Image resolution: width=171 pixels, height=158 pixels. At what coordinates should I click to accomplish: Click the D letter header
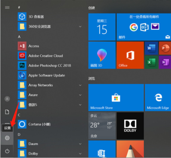click(x=19, y=135)
